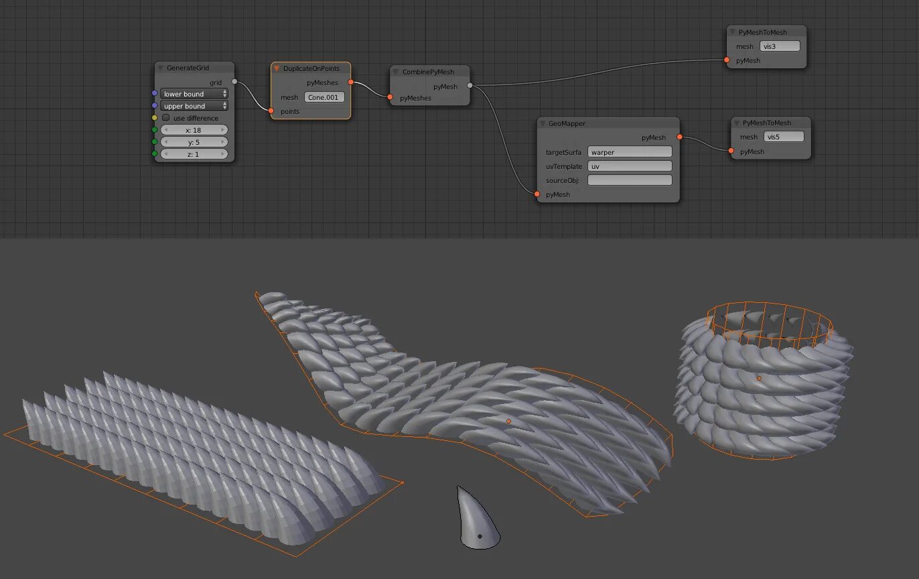Click the yellow socket beside use difference
Viewport: 919px width, 579px height.
click(155, 118)
